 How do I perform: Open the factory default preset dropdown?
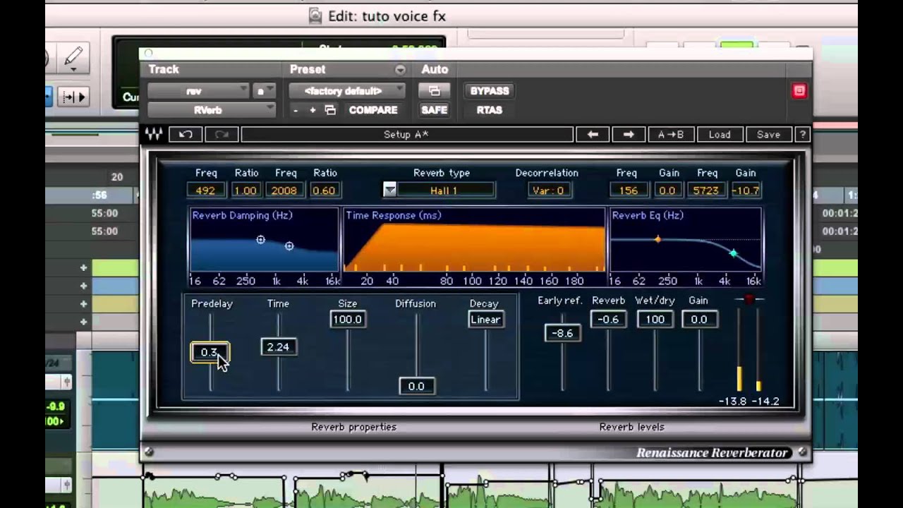(347, 91)
